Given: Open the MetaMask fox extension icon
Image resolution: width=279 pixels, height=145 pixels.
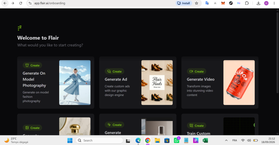Looking at the screenshot, I should 223,3.
